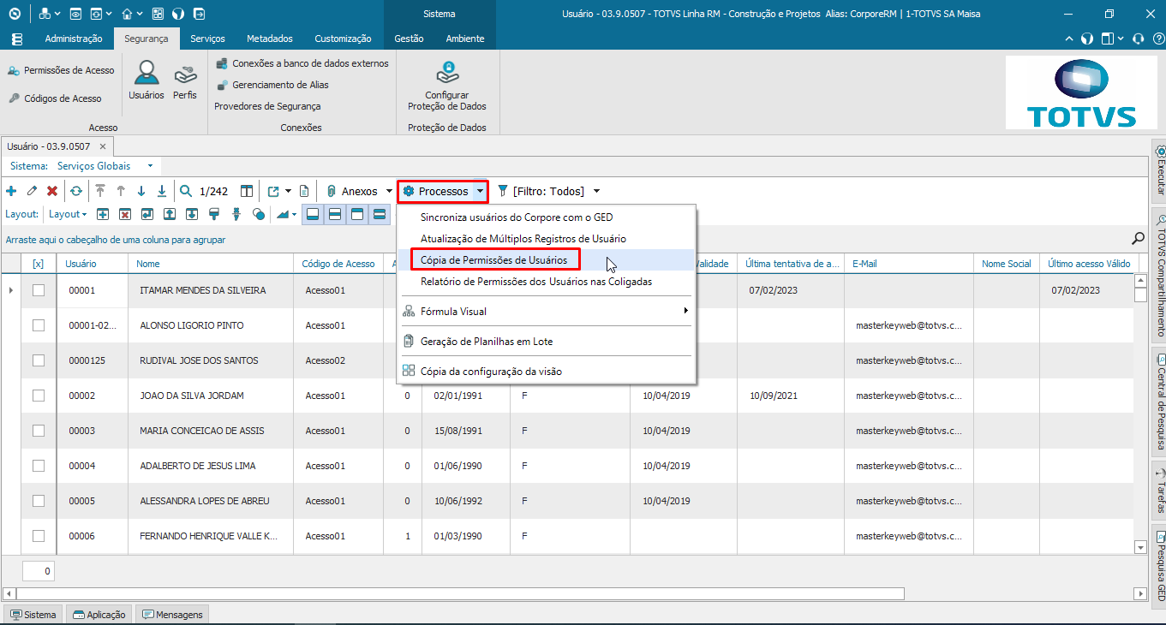This screenshot has height=625, width=1166.
Task: Click the pencil edit record icon
Action: [x=32, y=191]
